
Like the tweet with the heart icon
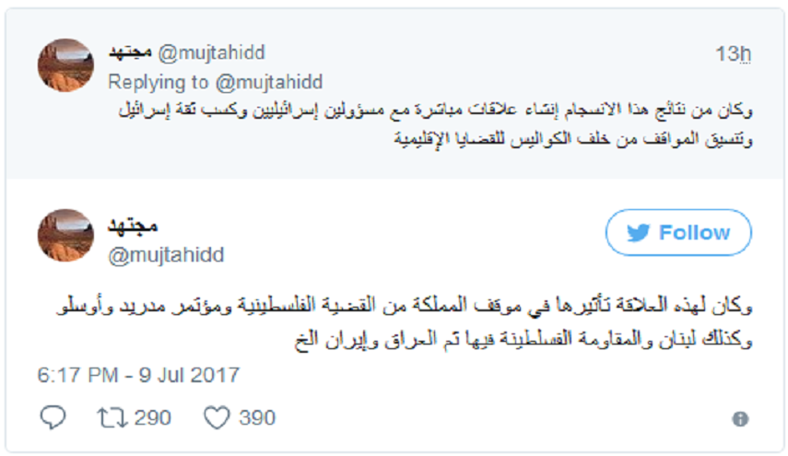[x=216, y=418]
